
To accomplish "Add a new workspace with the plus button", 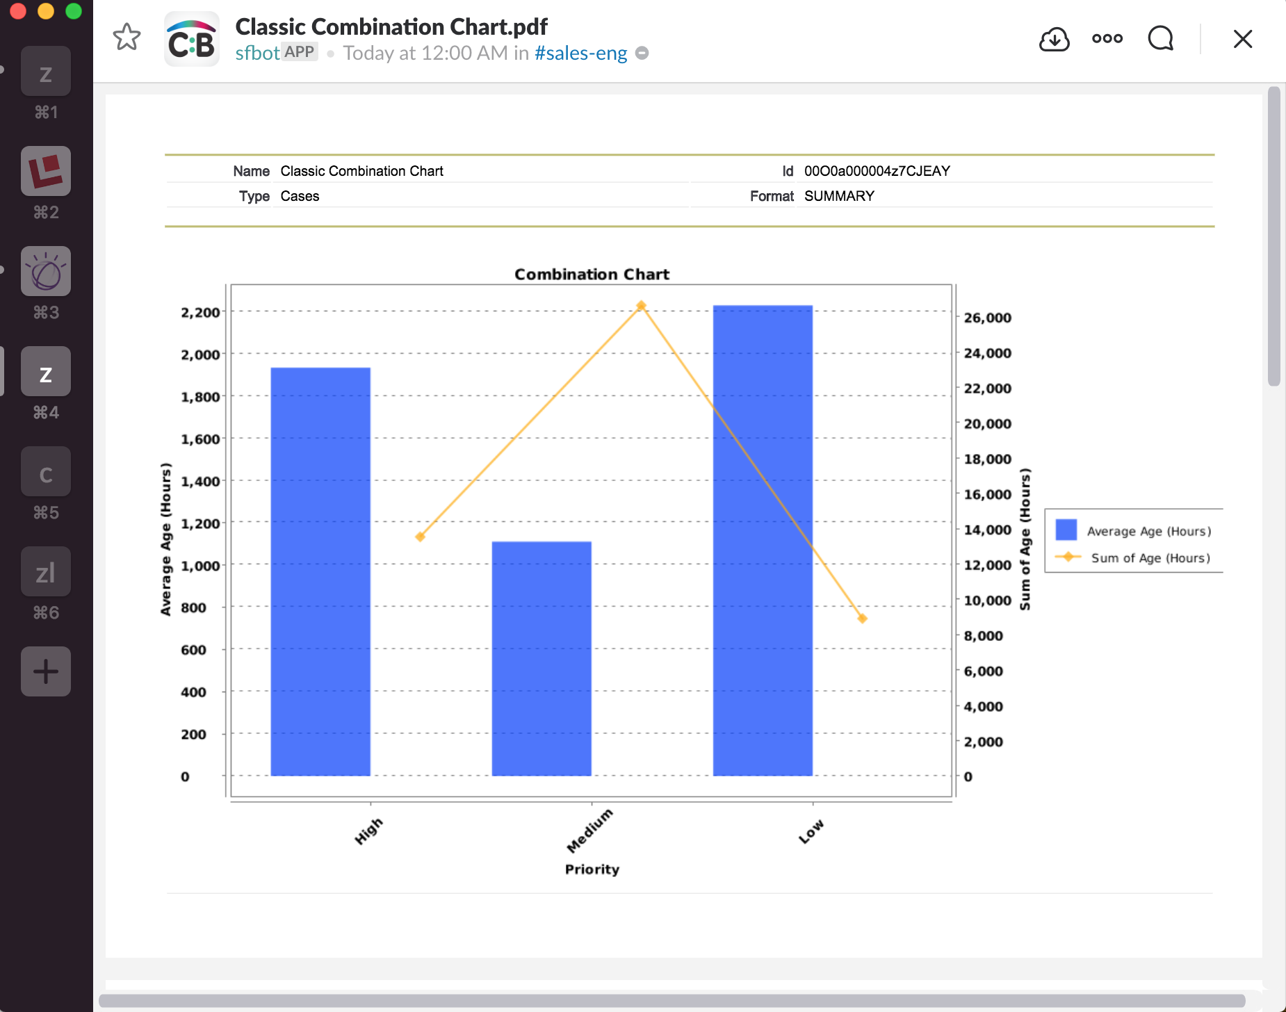I will pos(45,671).
